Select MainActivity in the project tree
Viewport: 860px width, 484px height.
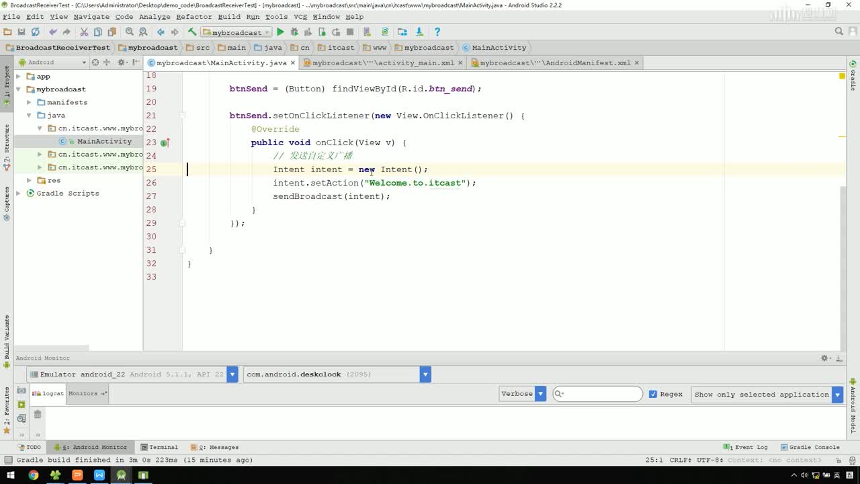(x=104, y=141)
